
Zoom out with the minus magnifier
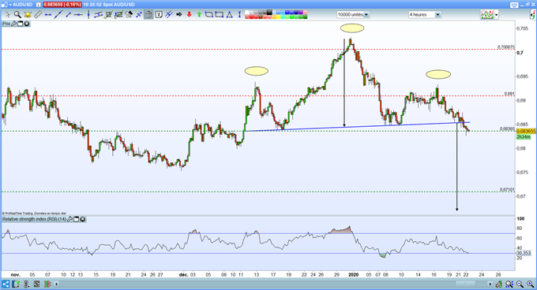pos(520,284)
